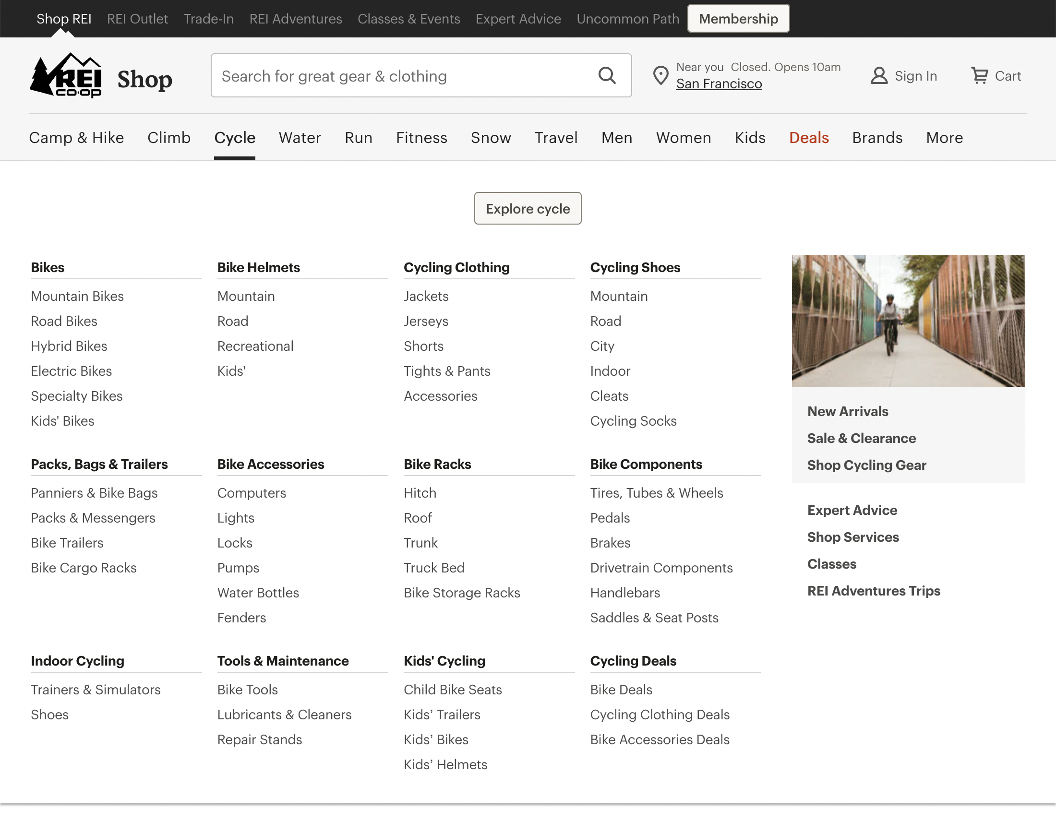The height and width of the screenshot is (834, 1056).
Task: Browse Trainers & Simulators
Action: click(96, 690)
